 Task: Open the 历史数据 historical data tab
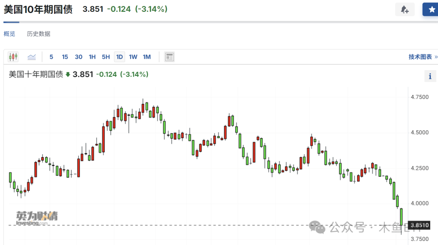pyautogui.click(x=39, y=34)
